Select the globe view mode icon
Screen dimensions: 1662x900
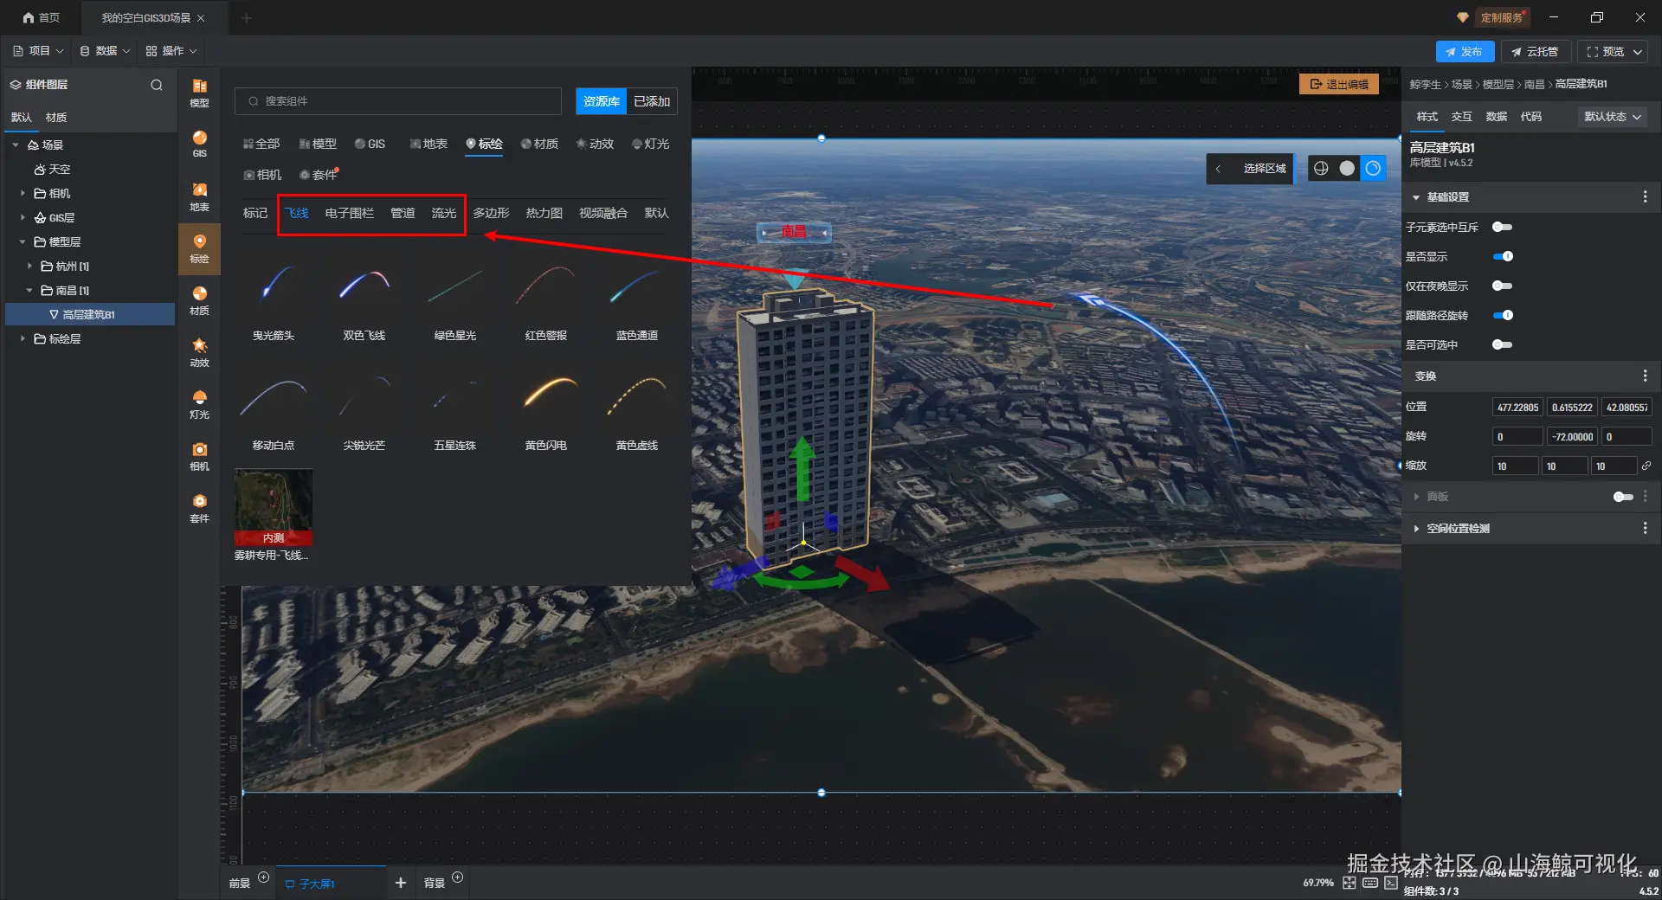(1321, 169)
